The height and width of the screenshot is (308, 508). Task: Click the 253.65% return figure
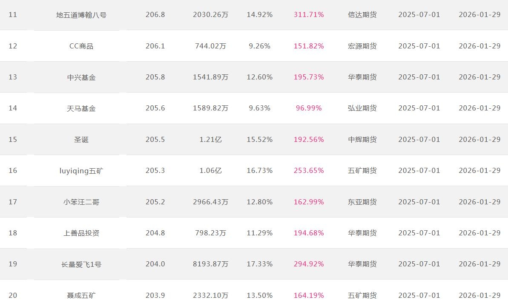point(309,171)
